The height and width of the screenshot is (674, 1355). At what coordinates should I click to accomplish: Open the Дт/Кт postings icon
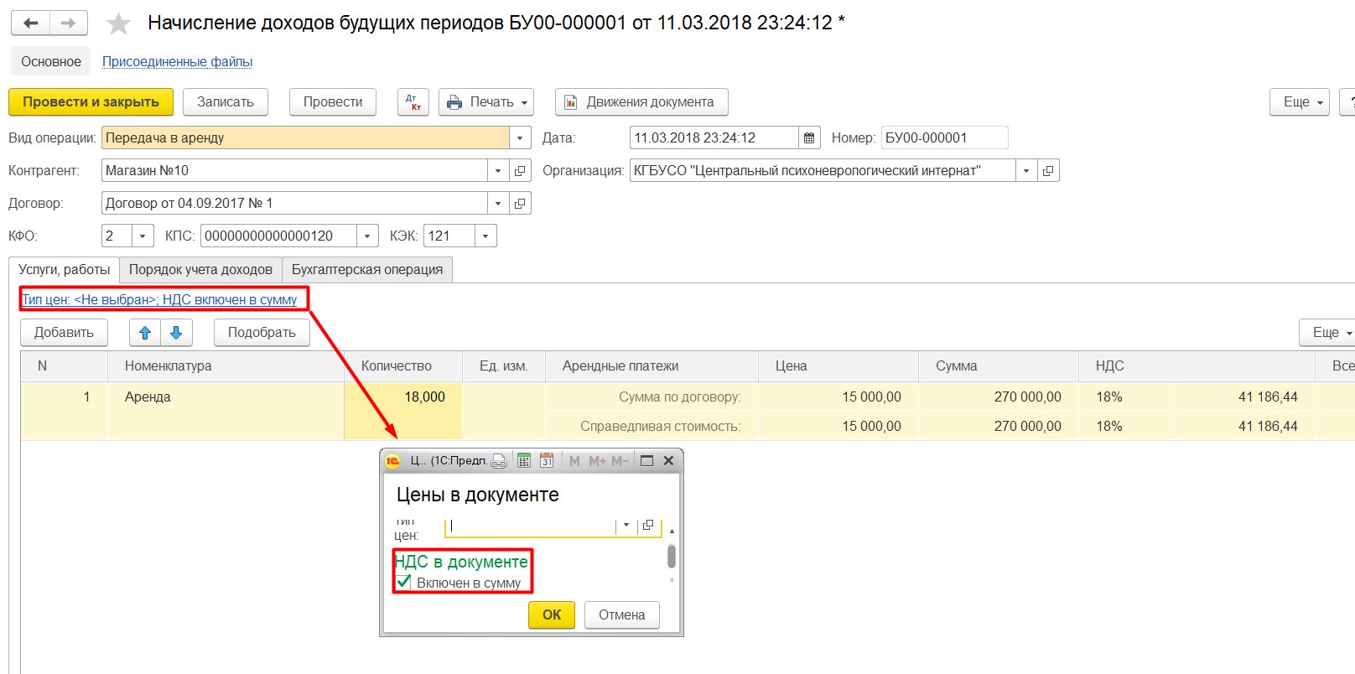413,102
